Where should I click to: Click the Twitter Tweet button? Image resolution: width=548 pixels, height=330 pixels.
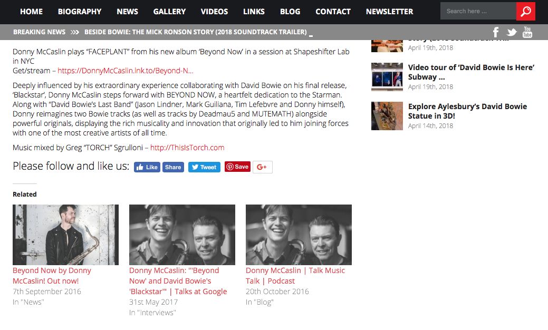[x=205, y=167]
